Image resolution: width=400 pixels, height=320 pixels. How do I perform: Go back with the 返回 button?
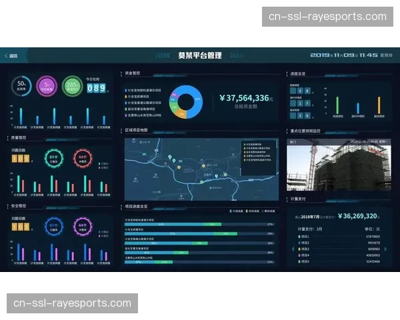[11, 56]
